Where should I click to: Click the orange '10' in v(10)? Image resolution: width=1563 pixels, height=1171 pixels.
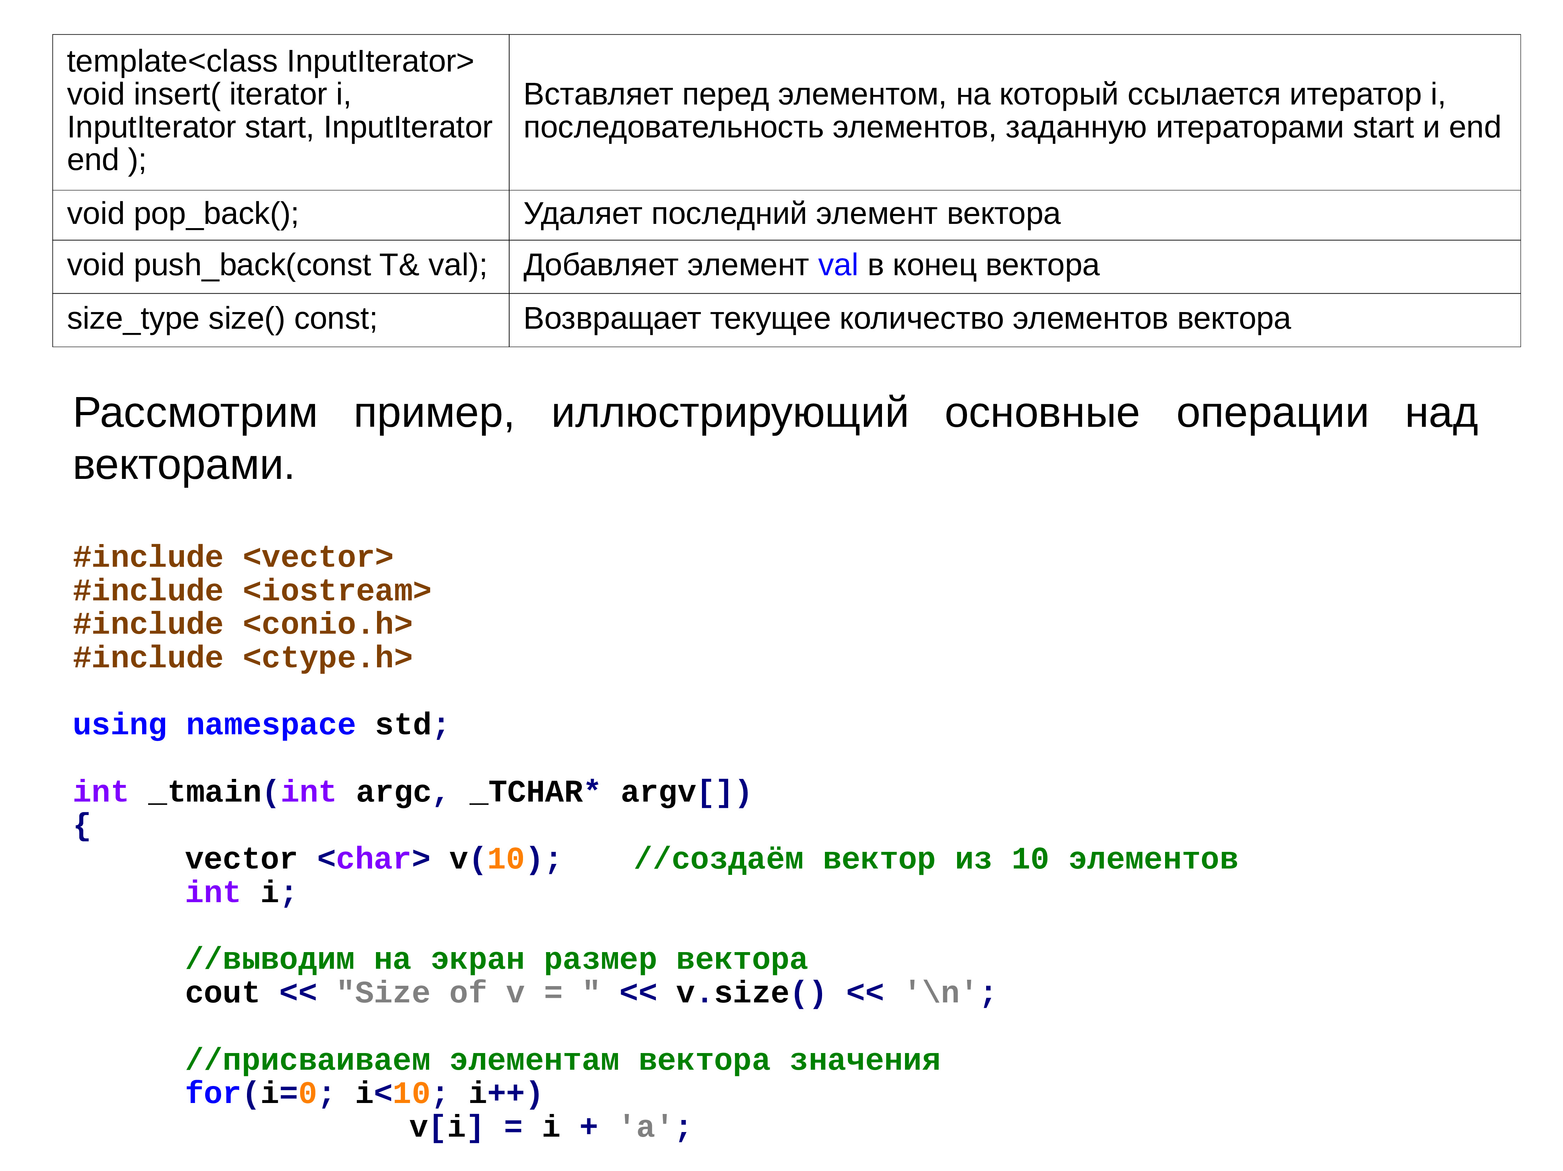(x=505, y=859)
